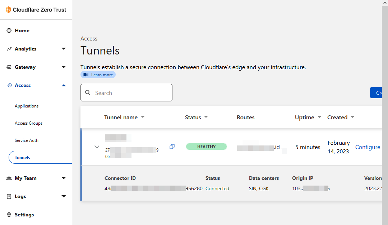Click into the Search tunnels field
Viewport: 388px width, 225px height.
coord(126,92)
